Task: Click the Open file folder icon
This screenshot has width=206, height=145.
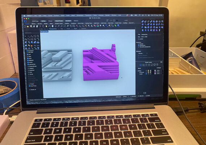Action: 28,26
